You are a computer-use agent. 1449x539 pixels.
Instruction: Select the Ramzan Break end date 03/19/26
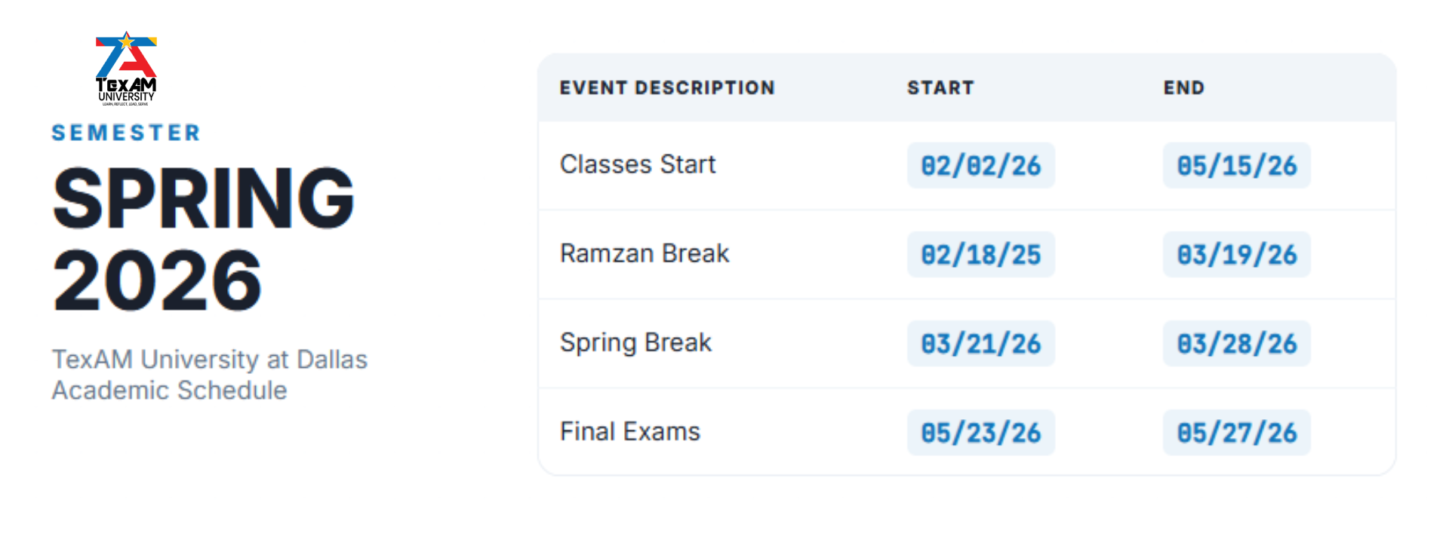pos(1236,255)
